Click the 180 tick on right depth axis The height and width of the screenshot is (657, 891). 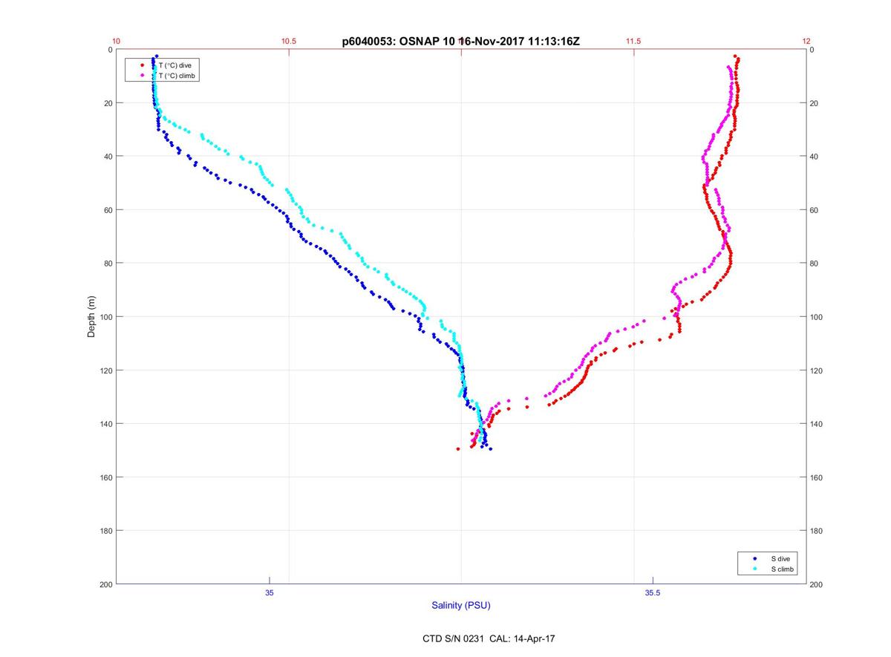(x=817, y=531)
